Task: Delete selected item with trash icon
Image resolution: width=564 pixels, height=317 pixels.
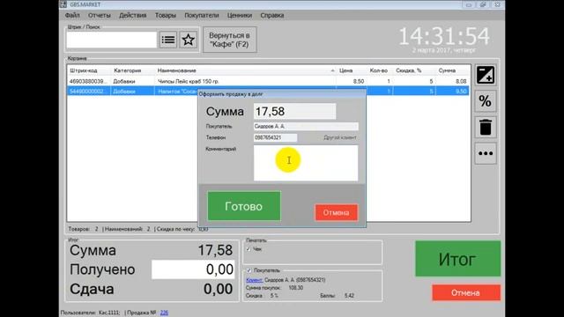Action: (486, 127)
